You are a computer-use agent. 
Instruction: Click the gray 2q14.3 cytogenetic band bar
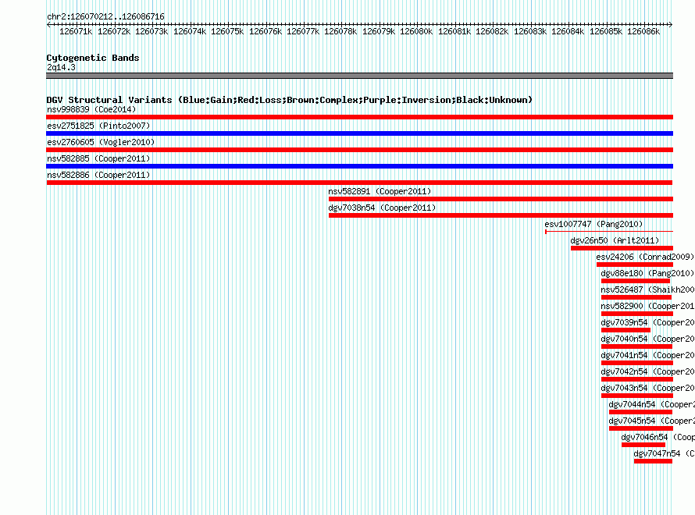click(359, 76)
